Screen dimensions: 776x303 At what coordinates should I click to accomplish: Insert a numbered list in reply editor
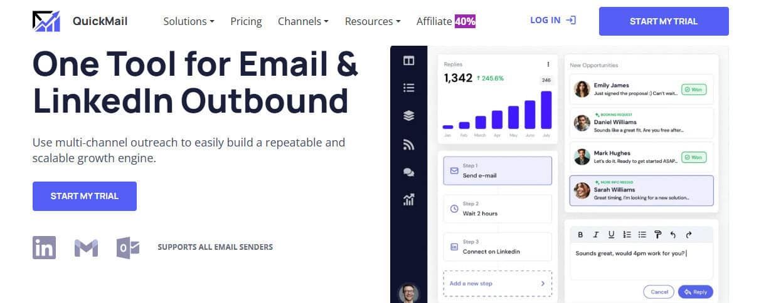pos(627,235)
